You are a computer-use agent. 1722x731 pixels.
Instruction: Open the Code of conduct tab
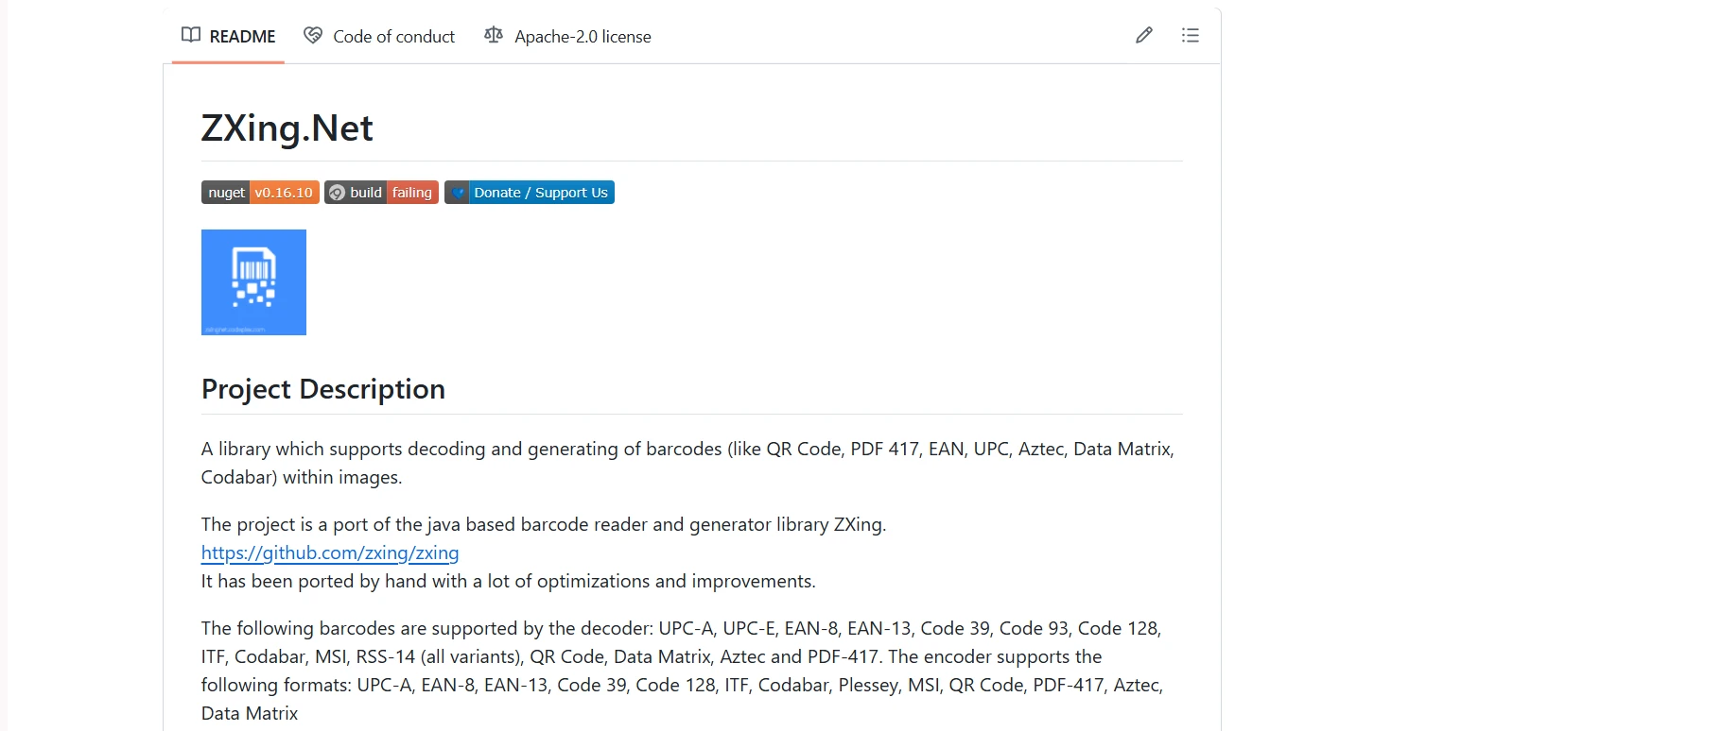coord(393,37)
